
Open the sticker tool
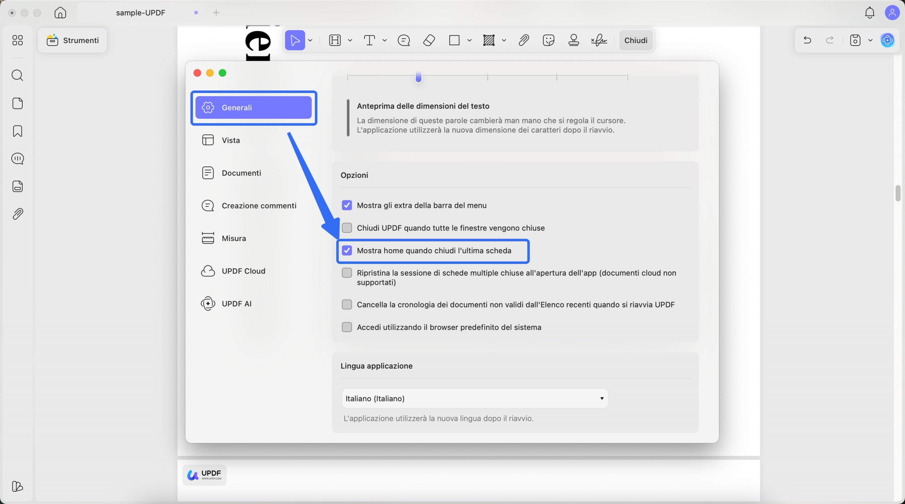[548, 40]
